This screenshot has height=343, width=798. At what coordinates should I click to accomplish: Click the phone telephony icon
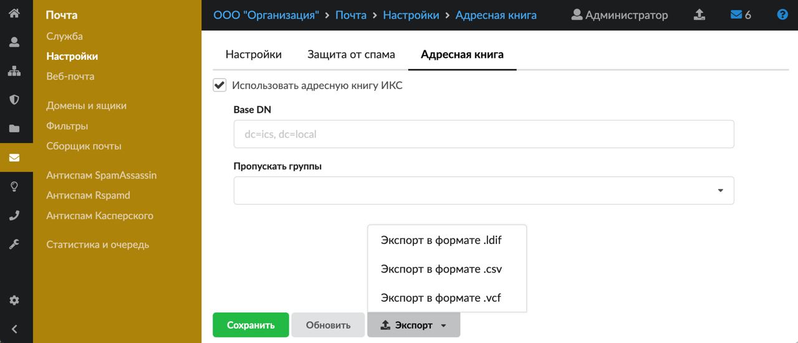tap(14, 215)
